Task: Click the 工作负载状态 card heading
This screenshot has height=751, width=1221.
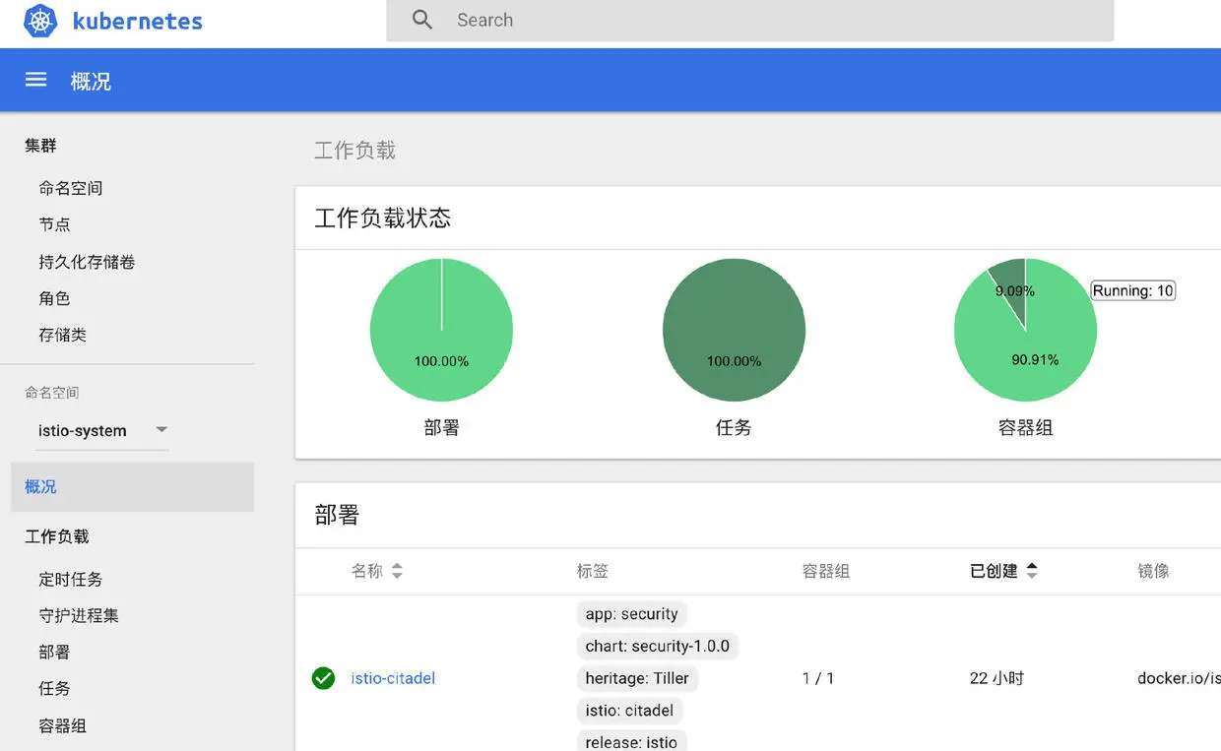Action: coord(383,218)
